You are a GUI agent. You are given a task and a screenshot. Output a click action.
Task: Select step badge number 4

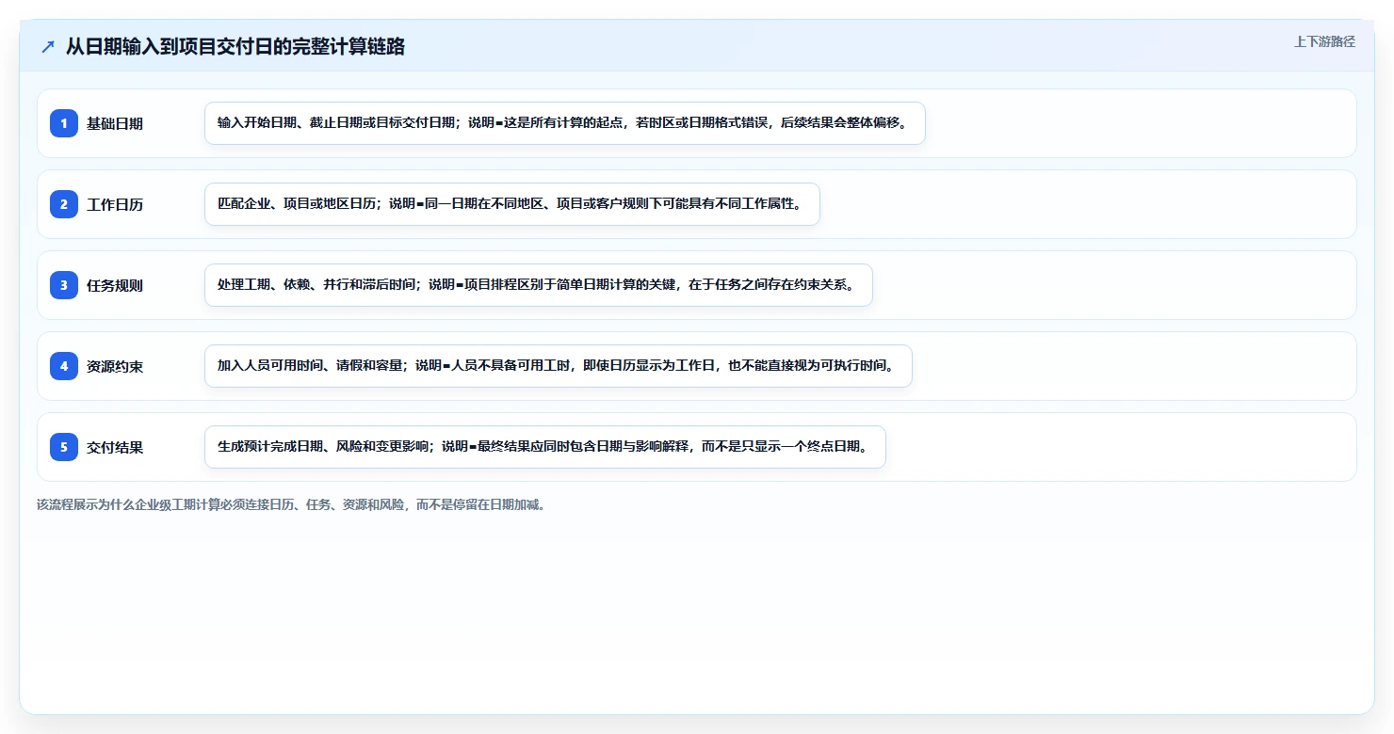pos(64,366)
